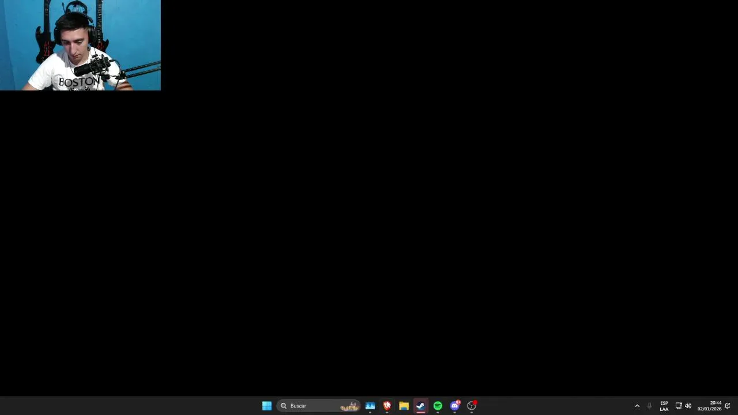The image size is (738, 415).
Task: Expand the hidden system tray icons
Action: [x=637, y=406]
